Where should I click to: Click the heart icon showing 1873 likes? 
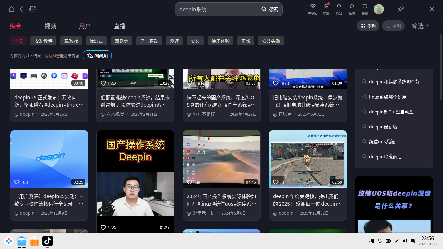276,83
